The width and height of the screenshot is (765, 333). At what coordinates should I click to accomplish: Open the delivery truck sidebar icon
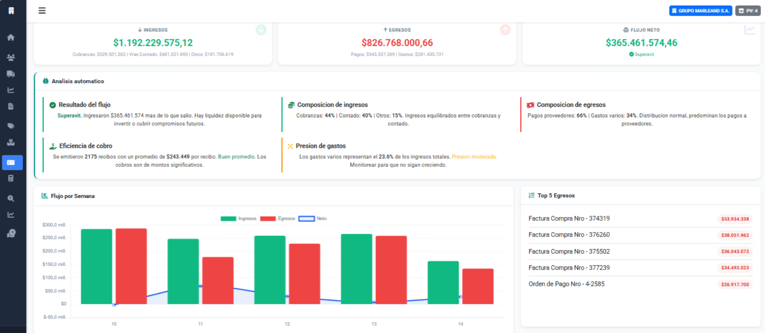pyautogui.click(x=11, y=74)
